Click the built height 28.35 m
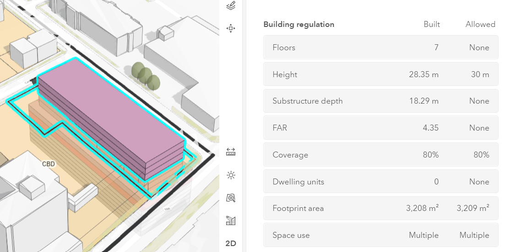 point(424,74)
